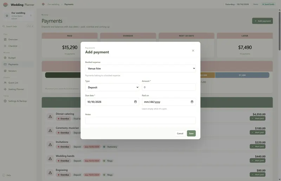Click the Add payment button in header

coord(262,21)
